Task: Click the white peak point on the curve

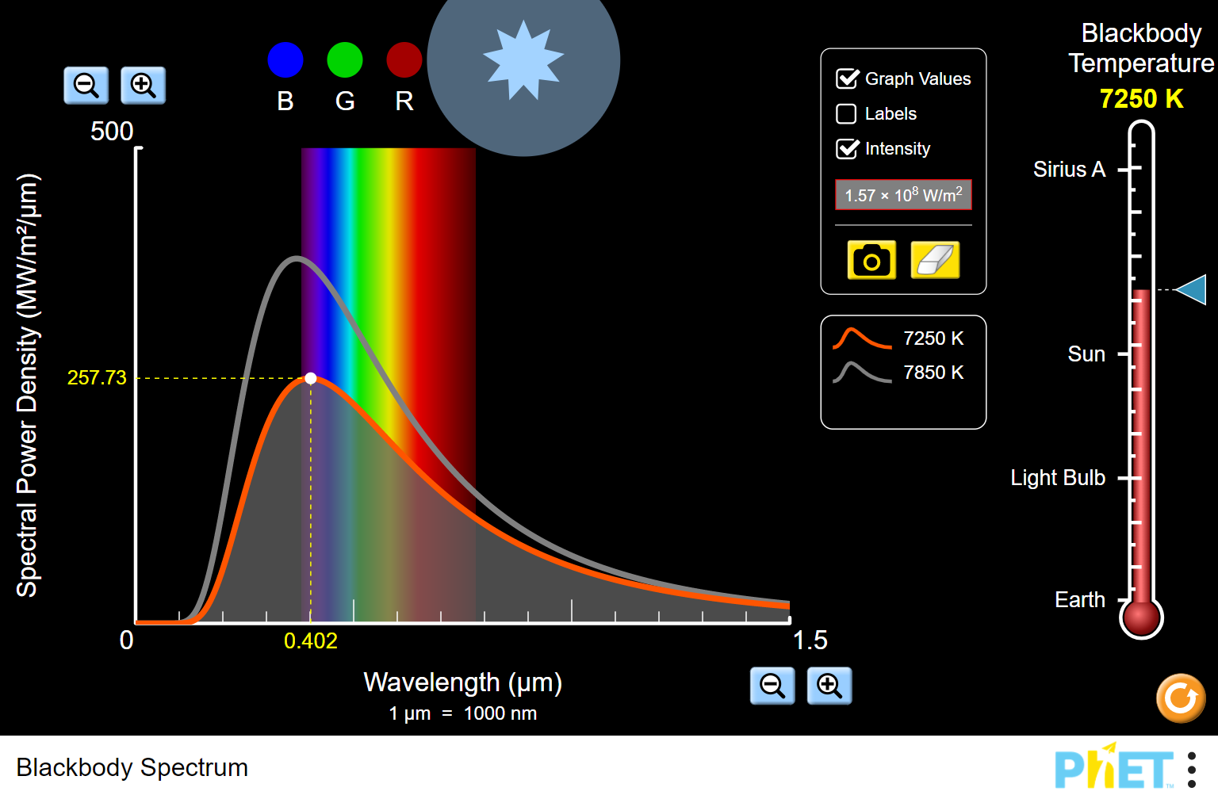Action: tap(311, 378)
